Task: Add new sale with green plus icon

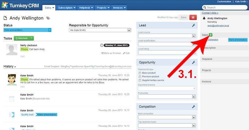Action: (x=211, y=35)
